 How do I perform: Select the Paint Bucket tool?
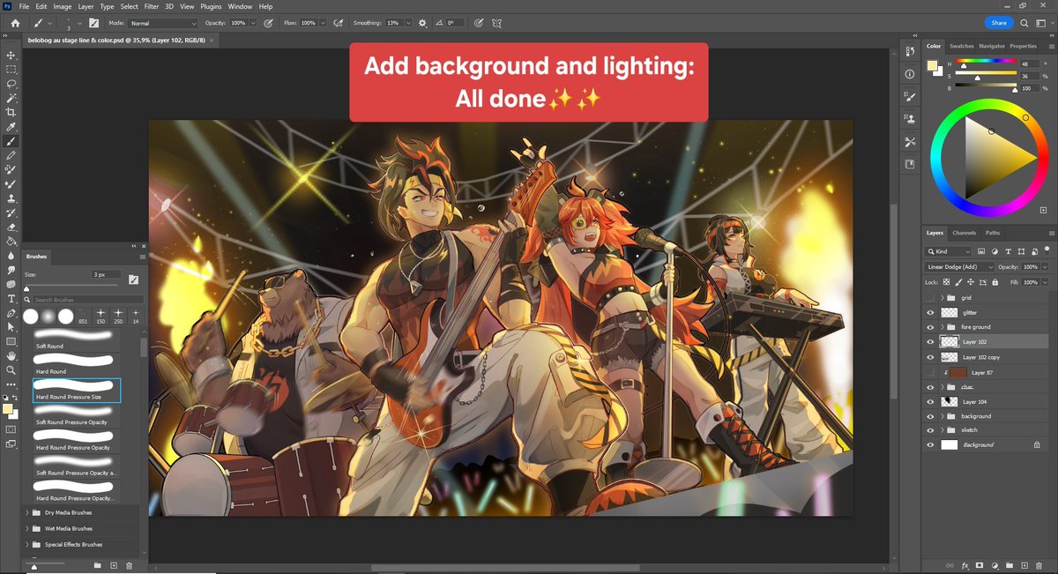pyautogui.click(x=11, y=241)
